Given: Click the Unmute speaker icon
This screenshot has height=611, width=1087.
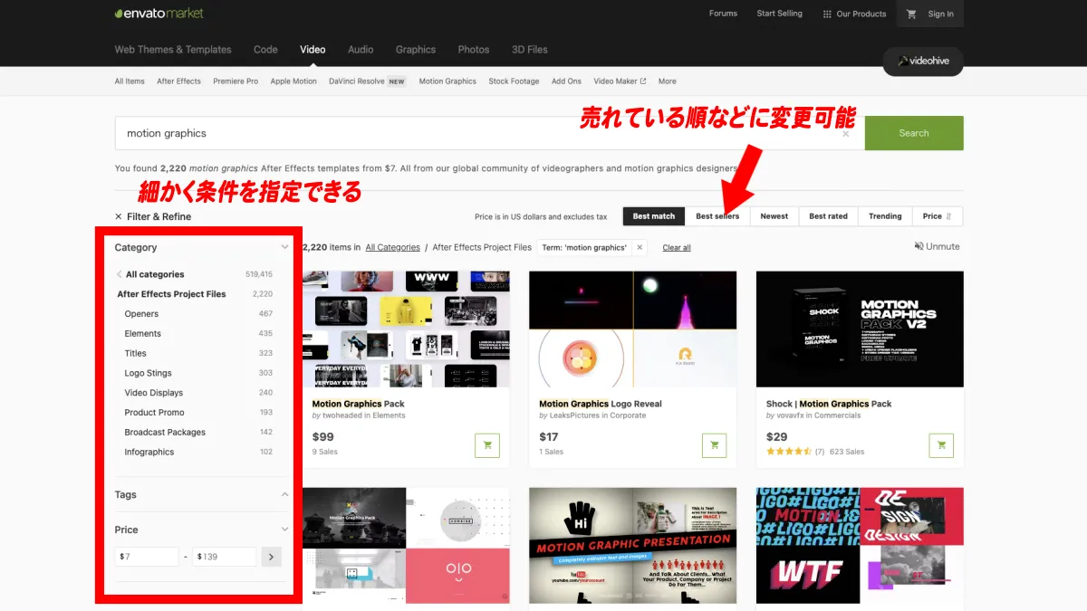Looking at the screenshot, I should [x=919, y=246].
